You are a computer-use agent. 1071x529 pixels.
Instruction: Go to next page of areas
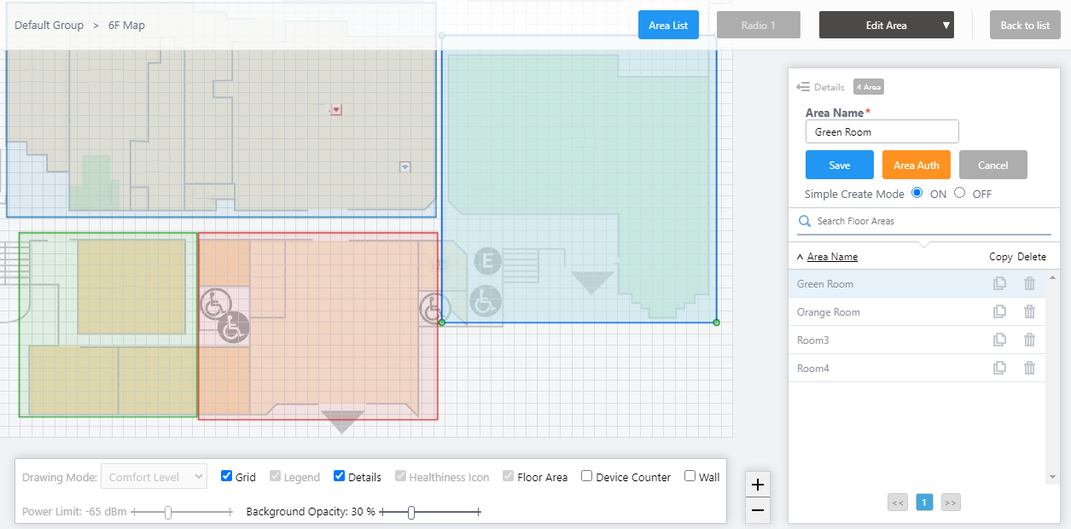point(951,503)
